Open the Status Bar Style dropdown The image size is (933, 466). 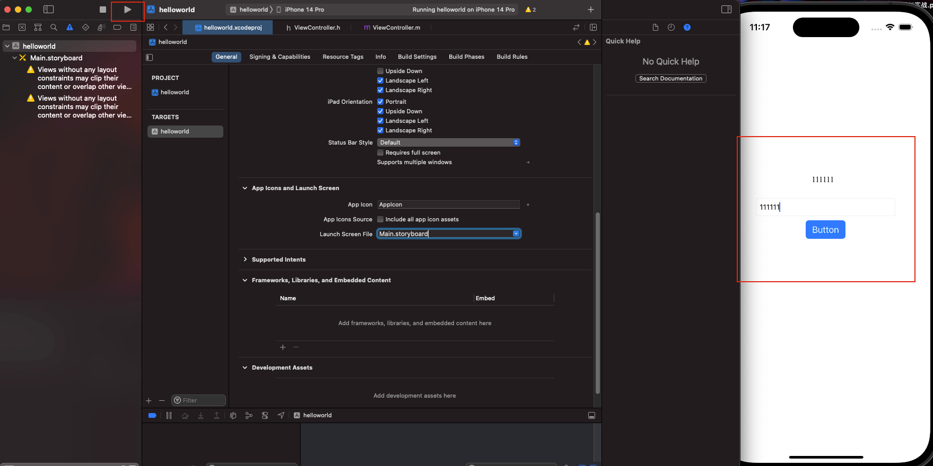pyautogui.click(x=448, y=142)
